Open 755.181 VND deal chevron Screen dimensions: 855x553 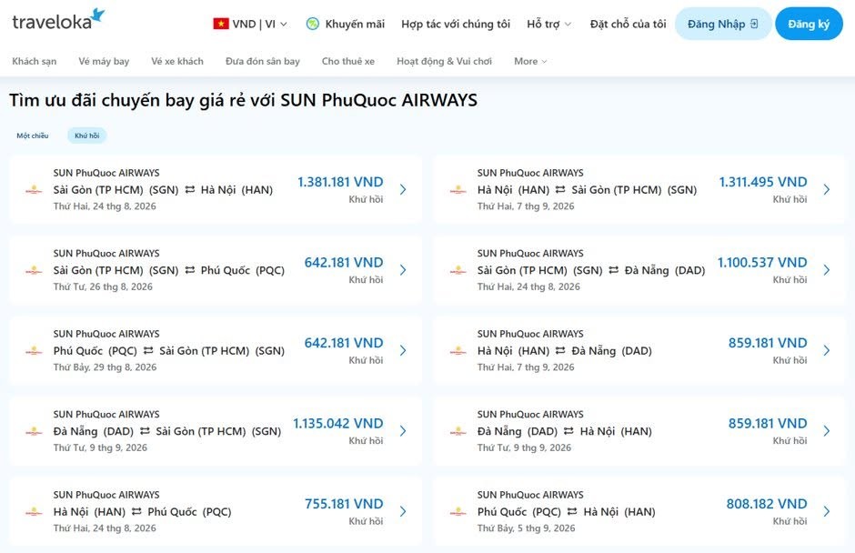point(403,511)
